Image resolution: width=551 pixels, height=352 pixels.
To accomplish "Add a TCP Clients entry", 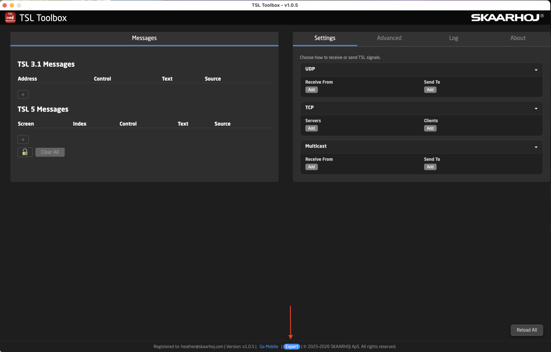I will coord(430,128).
